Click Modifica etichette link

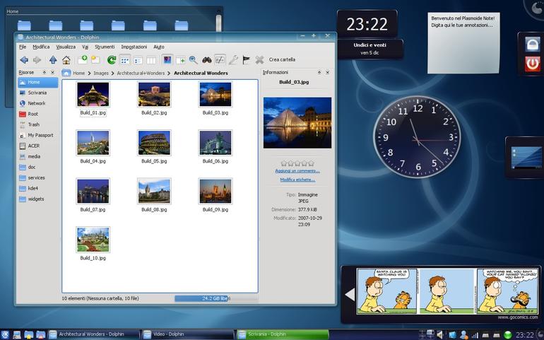(297, 180)
